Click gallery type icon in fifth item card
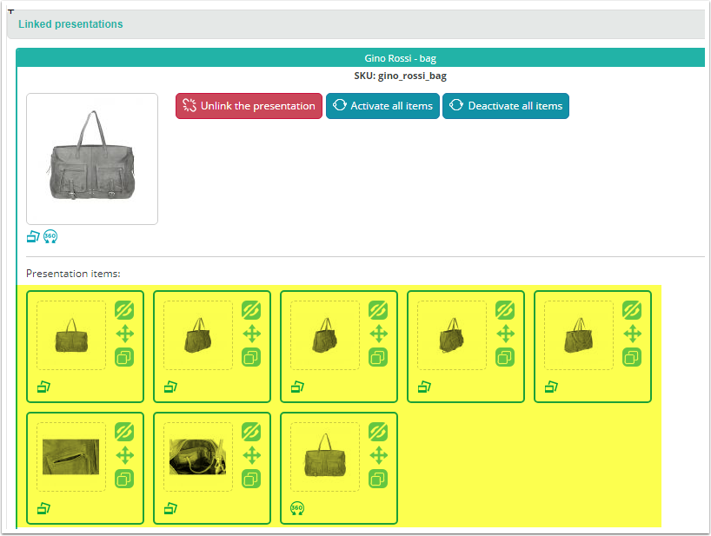711x536 pixels. click(551, 387)
